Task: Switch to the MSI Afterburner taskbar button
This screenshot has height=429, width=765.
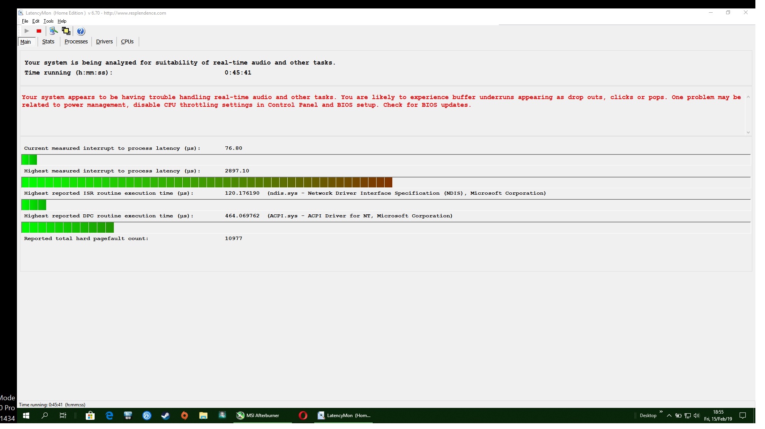Action: (x=263, y=416)
